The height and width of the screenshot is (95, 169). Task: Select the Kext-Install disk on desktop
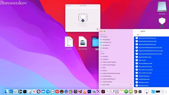162,8
